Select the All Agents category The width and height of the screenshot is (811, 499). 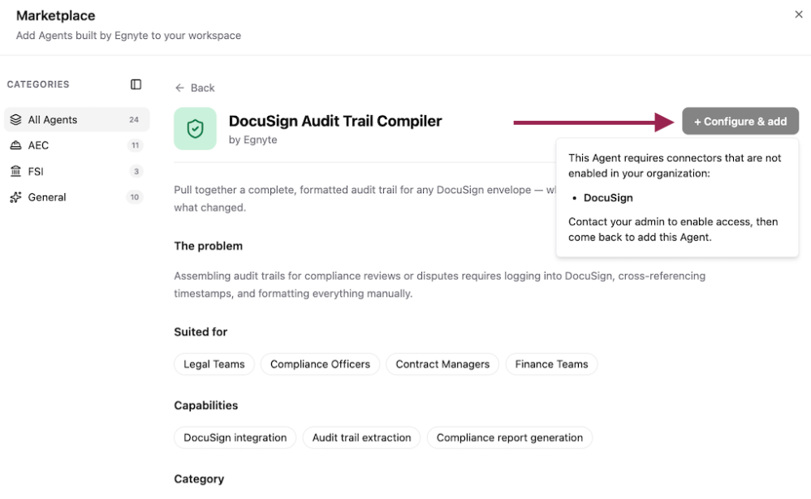point(76,119)
